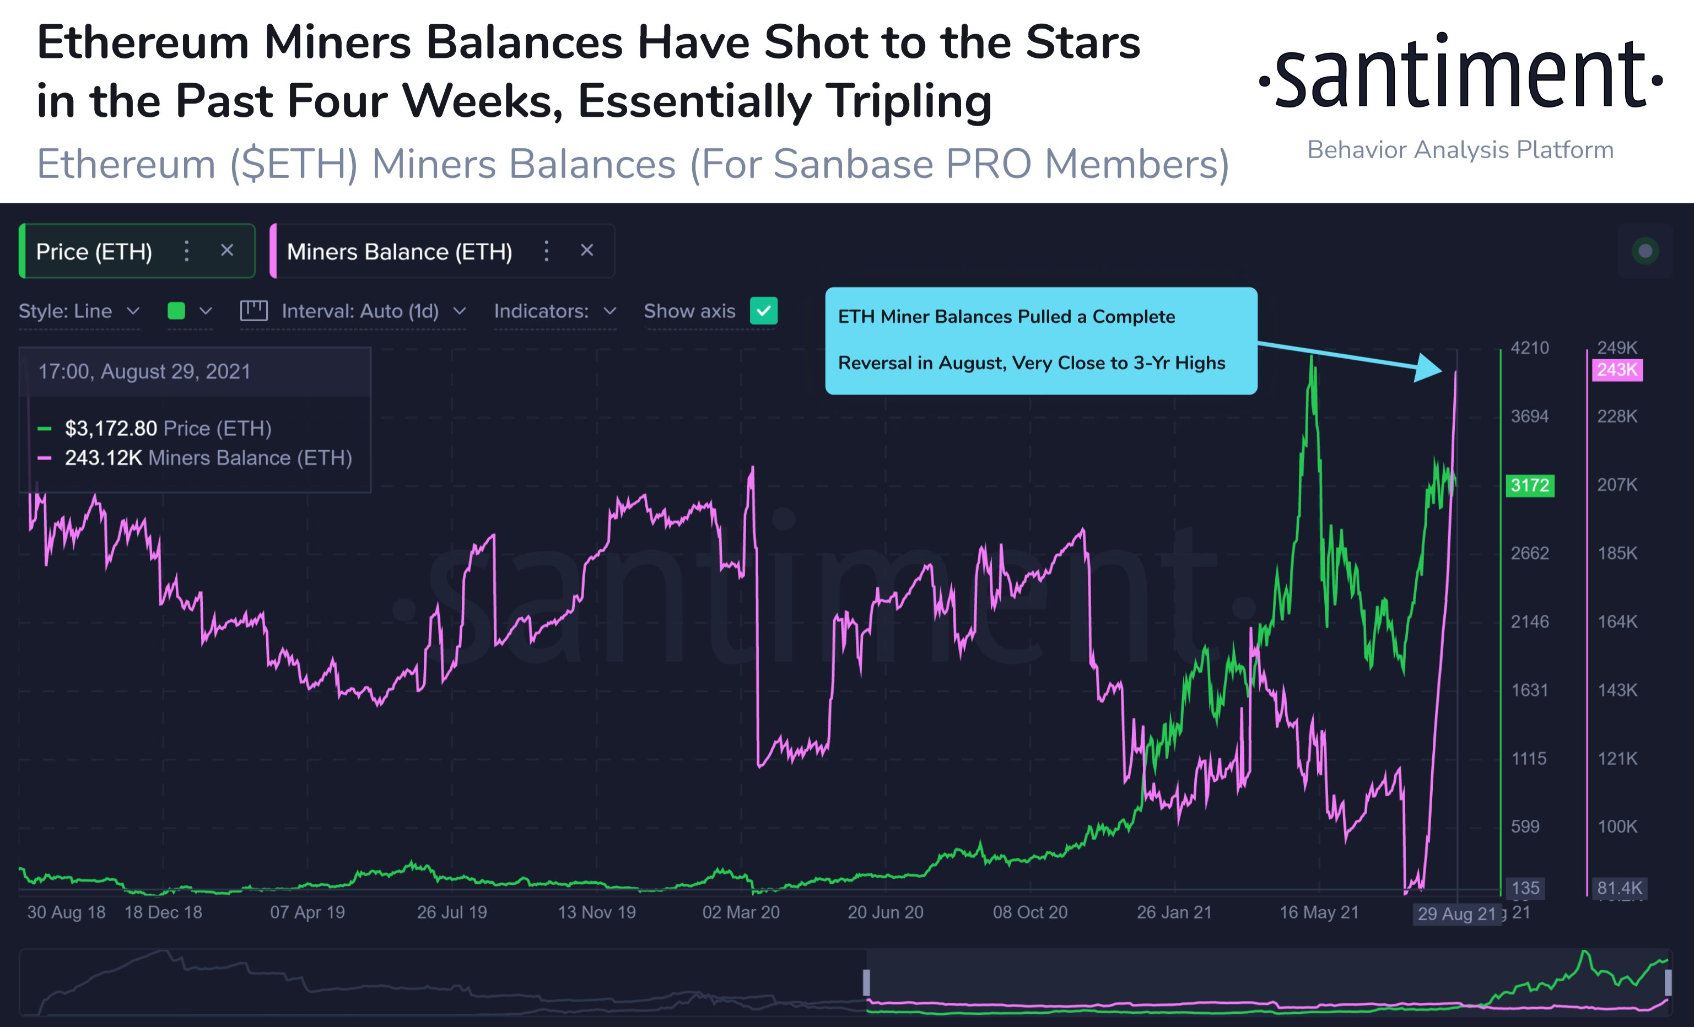1694x1027 pixels.
Task: Open the Miners Balance (ETH) kebab menu
Action: (547, 251)
